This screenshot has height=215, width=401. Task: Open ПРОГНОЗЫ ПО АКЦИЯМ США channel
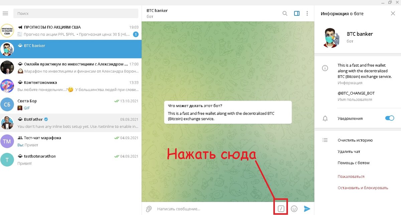point(71,30)
